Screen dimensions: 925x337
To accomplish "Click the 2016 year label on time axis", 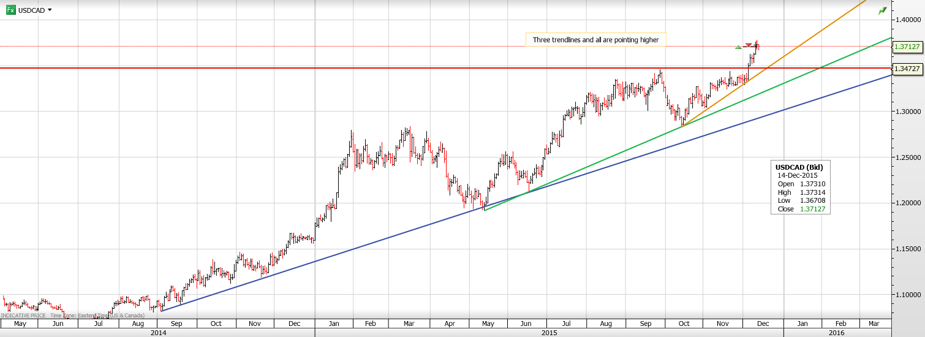I will [836, 332].
